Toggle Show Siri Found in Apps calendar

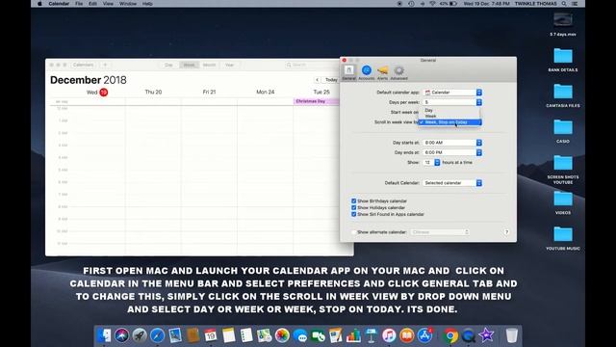[353, 214]
